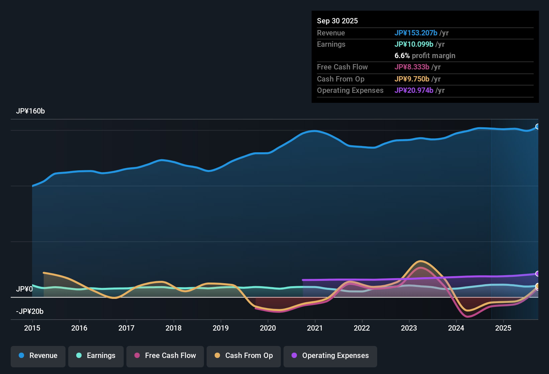549x374 pixels.
Task: Hide the Earnings line using its legend entry
Action: [x=96, y=356]
